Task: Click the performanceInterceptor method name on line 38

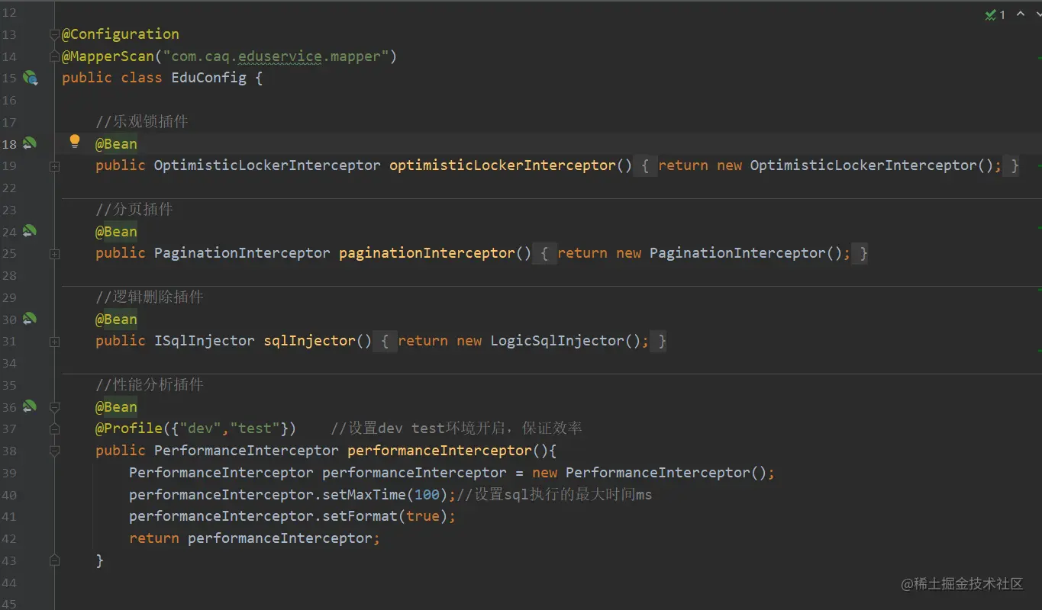Action: [x=439, y=451]
